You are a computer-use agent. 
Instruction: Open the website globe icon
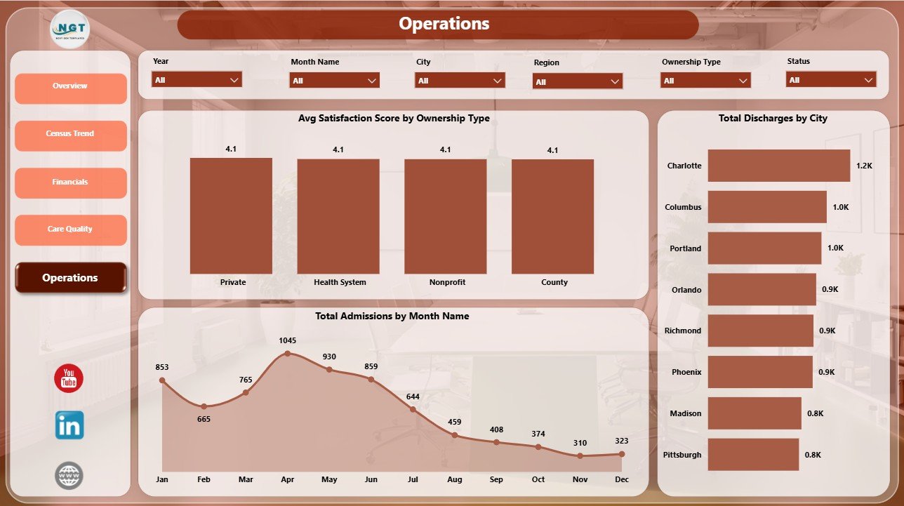coord(69,475)
